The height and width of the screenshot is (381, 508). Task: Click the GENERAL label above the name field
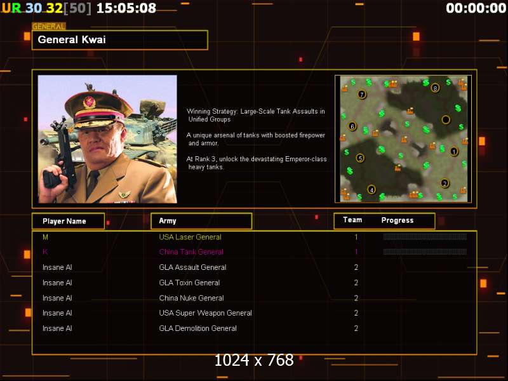[x=49, y=26]
